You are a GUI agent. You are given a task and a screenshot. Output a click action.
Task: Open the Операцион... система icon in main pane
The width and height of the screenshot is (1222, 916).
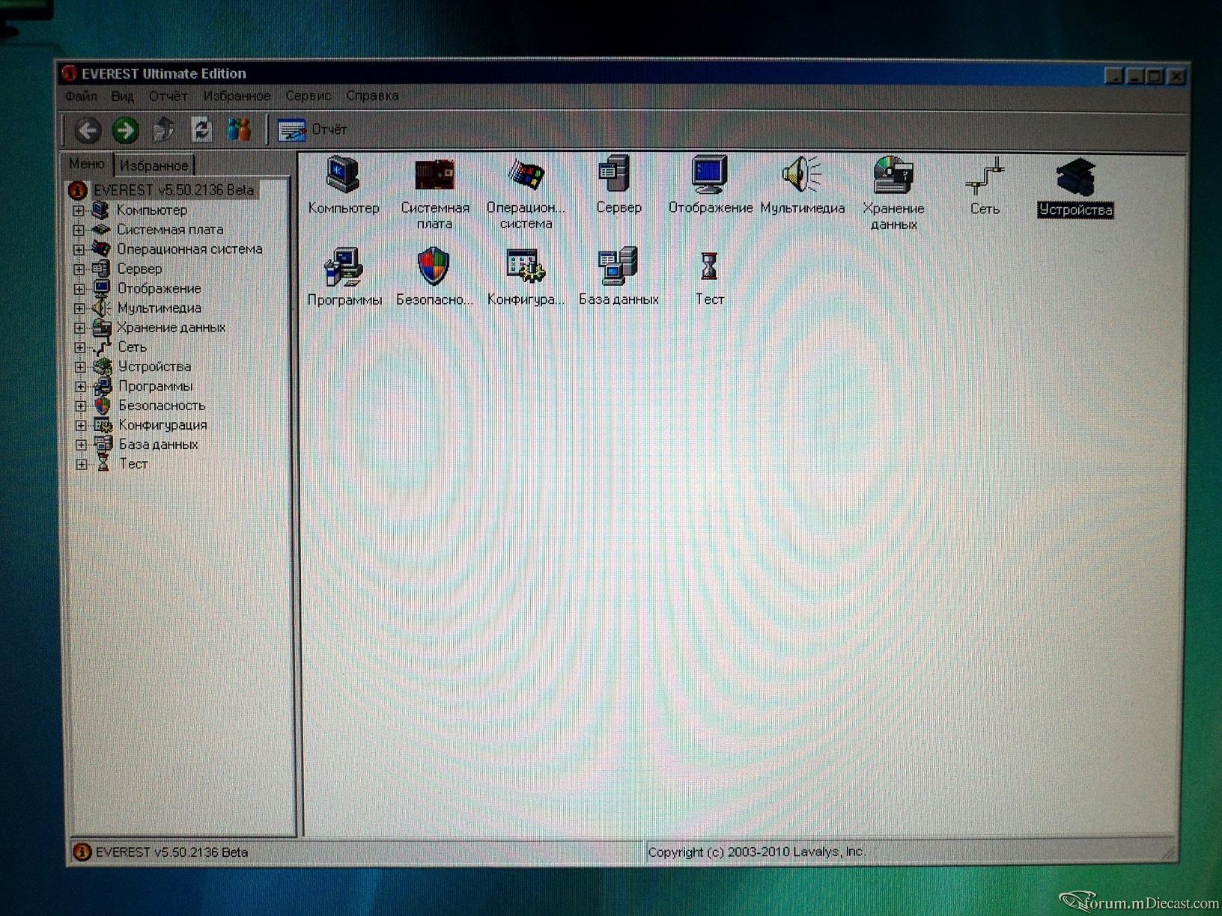pyautogui.click(x=526, y=193)
